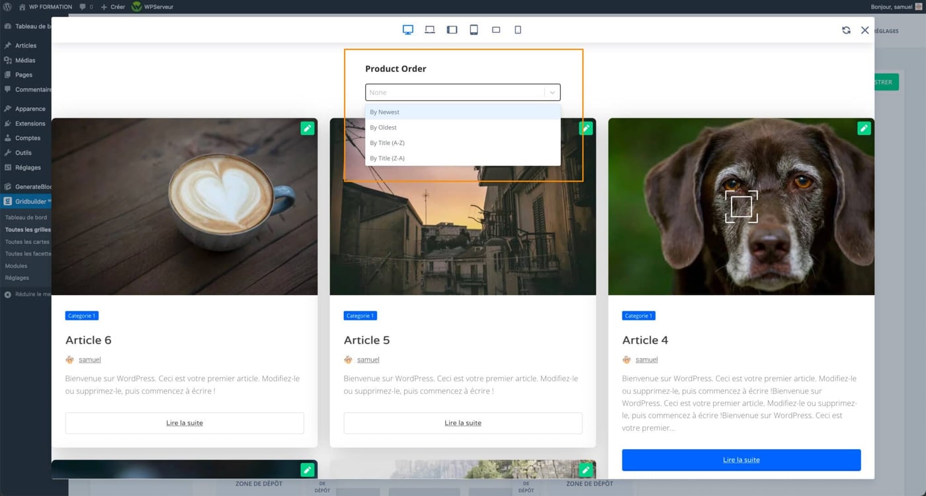Click the focal point target on the dog image
Viewport: 926px width, 496px height.
[741, 206]
